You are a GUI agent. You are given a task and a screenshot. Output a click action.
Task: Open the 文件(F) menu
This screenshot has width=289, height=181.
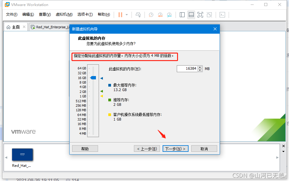(11, 14)
